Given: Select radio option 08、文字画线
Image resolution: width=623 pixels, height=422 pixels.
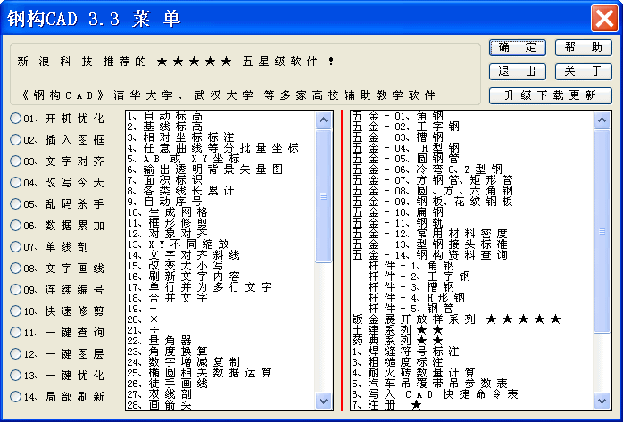Looking at the screenshot, I should pos(57,269).
